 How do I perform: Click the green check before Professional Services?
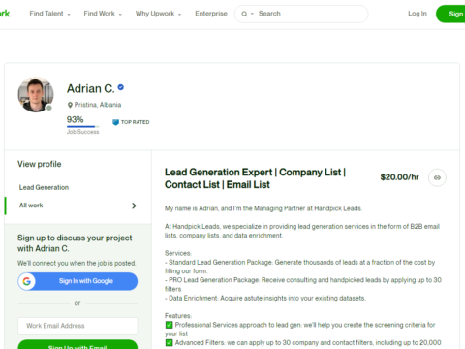pos(169,325)
